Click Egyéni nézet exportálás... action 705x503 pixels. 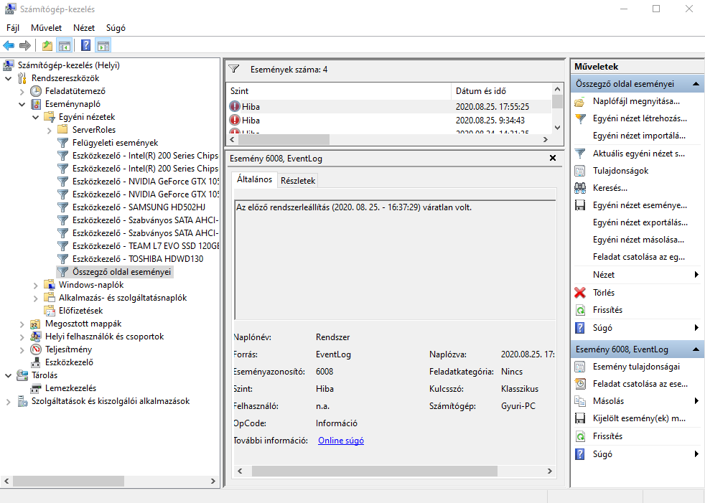click(640, 222)
